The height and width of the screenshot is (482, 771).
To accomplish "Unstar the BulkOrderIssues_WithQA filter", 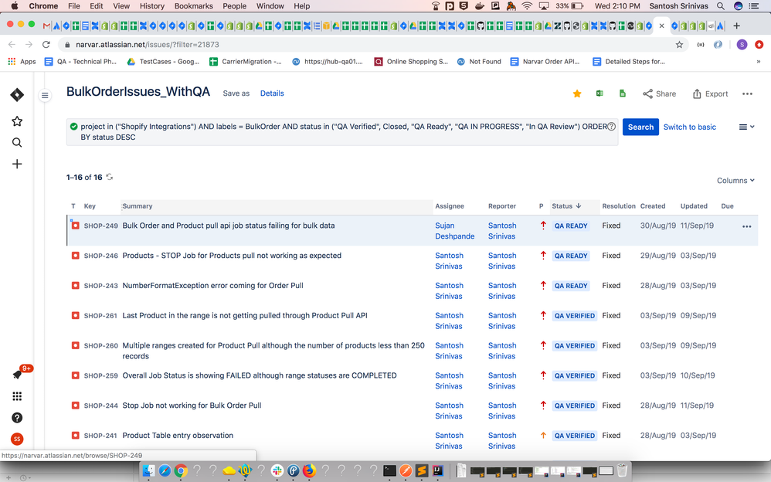I will [x=577, y=93].
